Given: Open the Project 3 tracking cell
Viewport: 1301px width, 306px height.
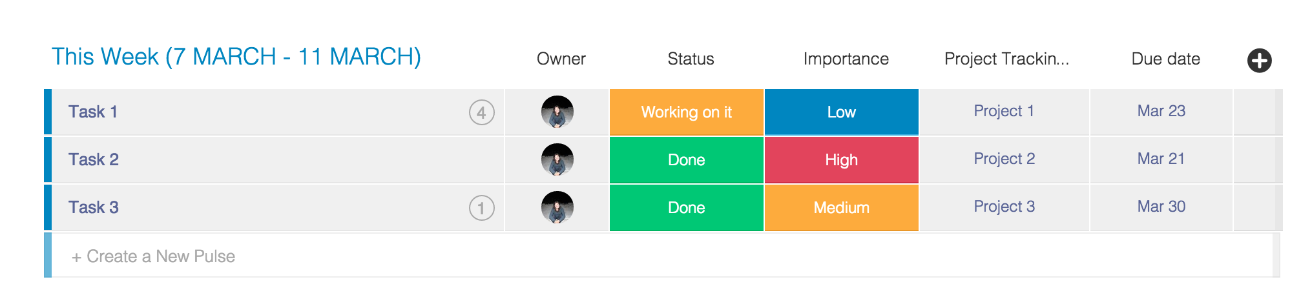Looking at the screenshot, I should (x=1004, y=207).
